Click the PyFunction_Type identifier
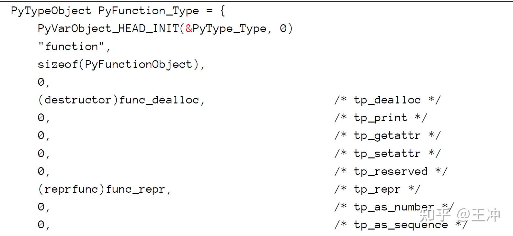 (x=149, y=11)
